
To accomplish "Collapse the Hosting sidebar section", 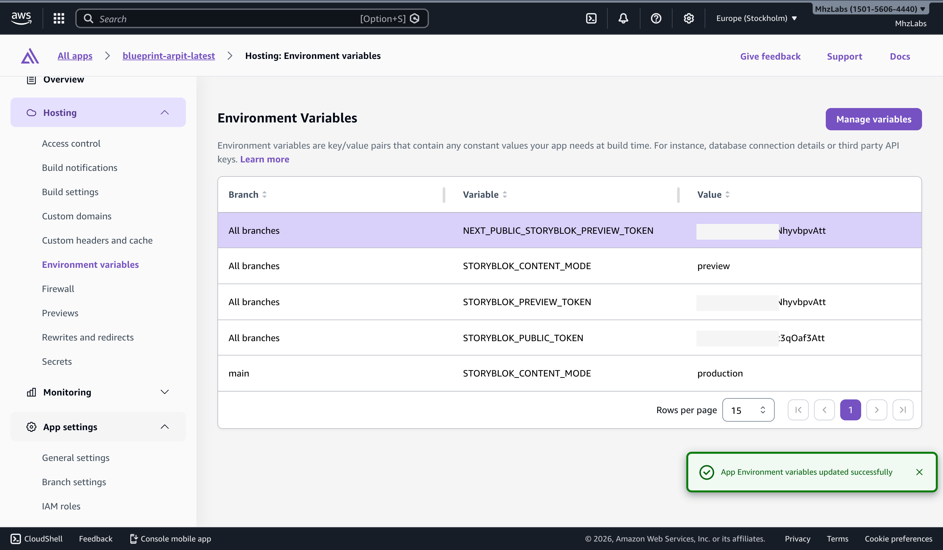I will point(164,113).
